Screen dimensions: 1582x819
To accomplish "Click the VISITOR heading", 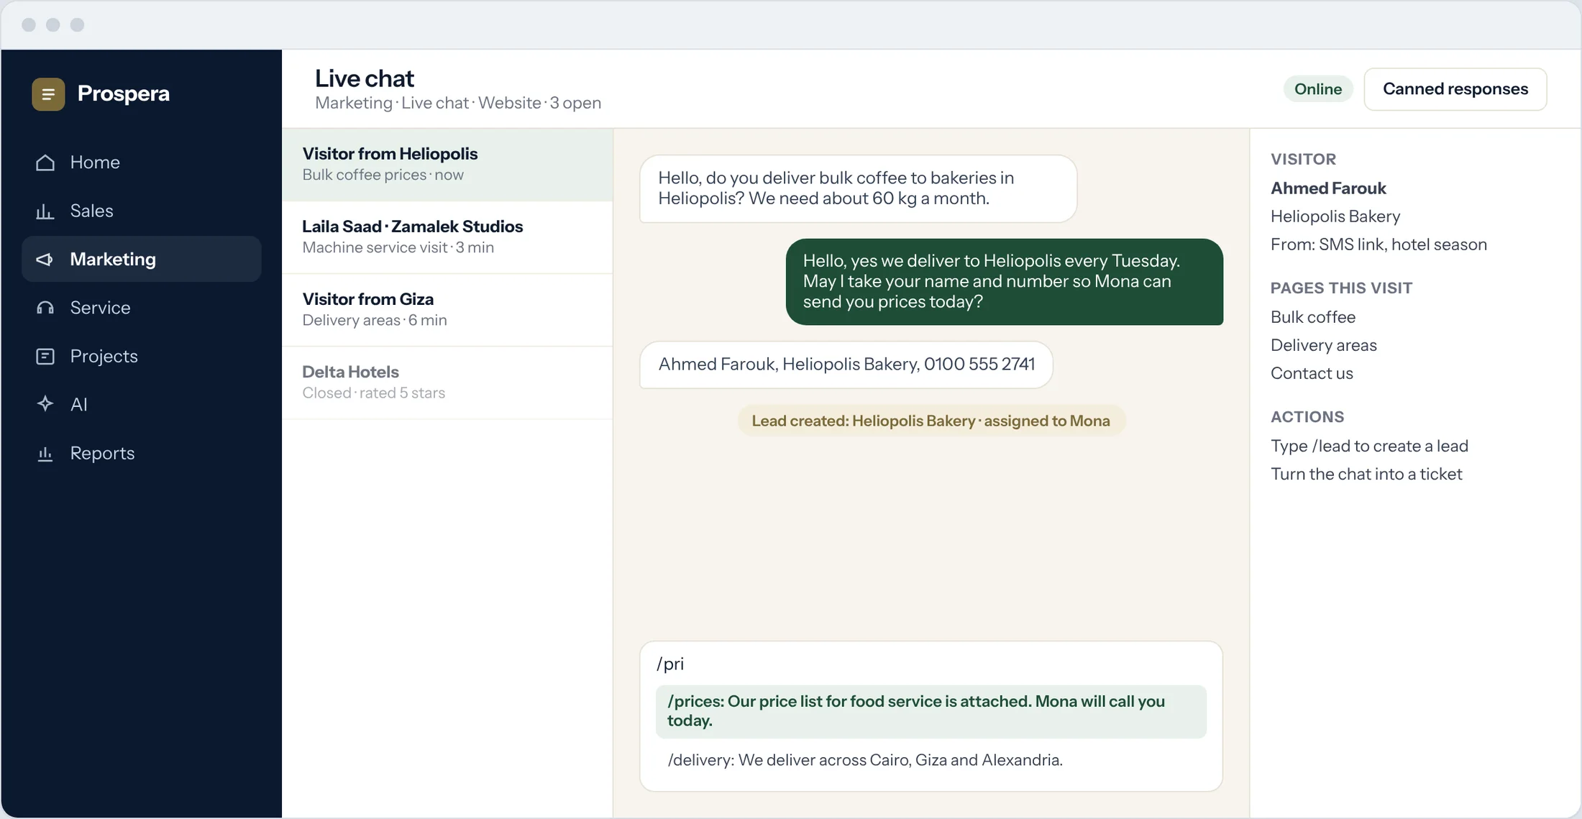I will tap(1303, 160).
